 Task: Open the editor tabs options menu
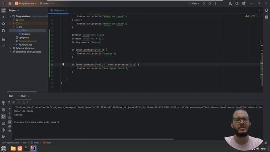tap(260, 10)
